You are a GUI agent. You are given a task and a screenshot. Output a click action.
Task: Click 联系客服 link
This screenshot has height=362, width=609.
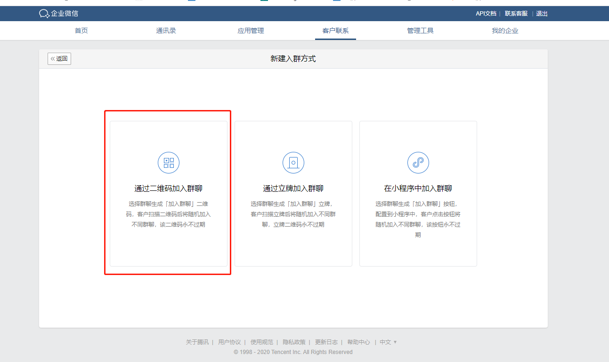click(516, 14)
